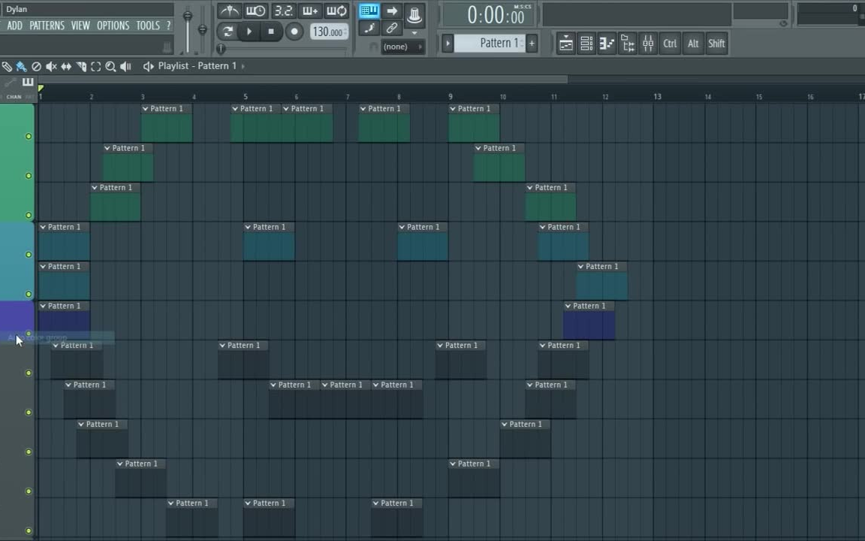865x541 pixels.
Task: Choose the Slice tool
Action: click(81, 66)
